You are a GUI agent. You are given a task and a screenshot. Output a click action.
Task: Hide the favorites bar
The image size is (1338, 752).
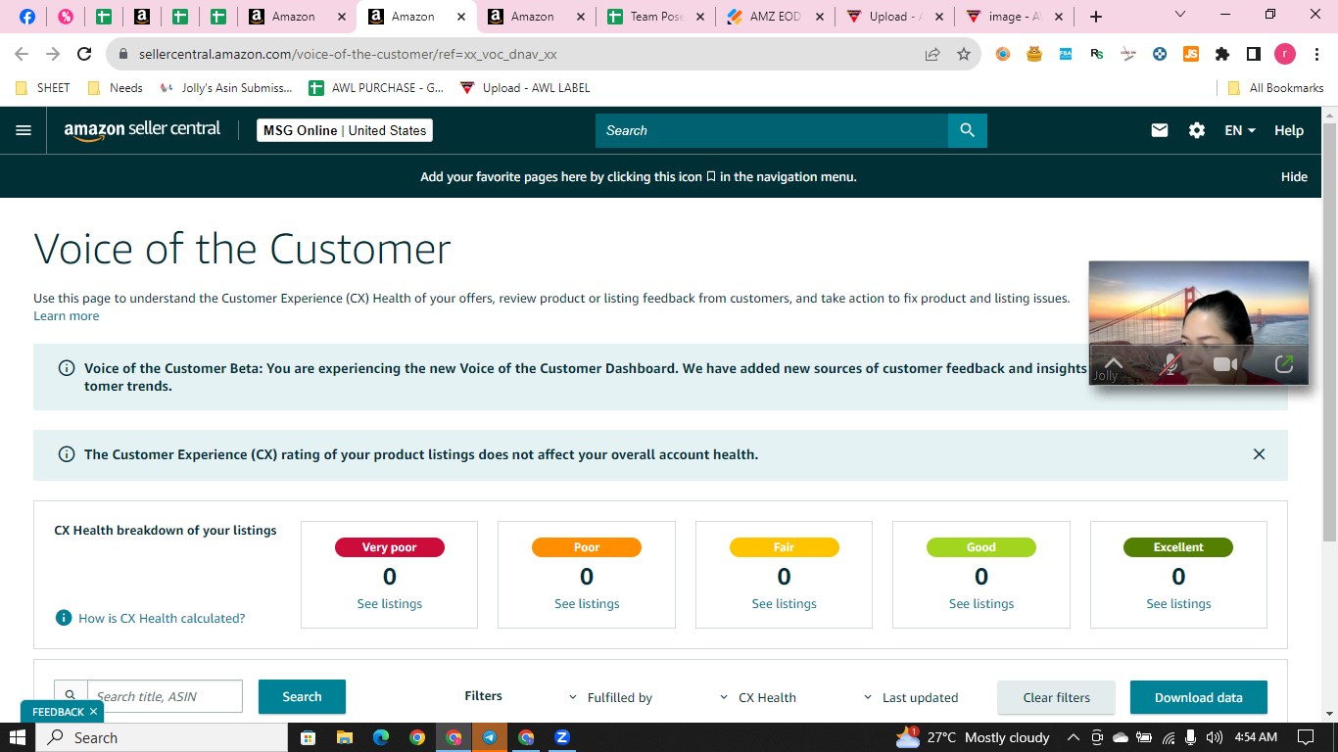pyautogui.click(x=1294, y=177)
